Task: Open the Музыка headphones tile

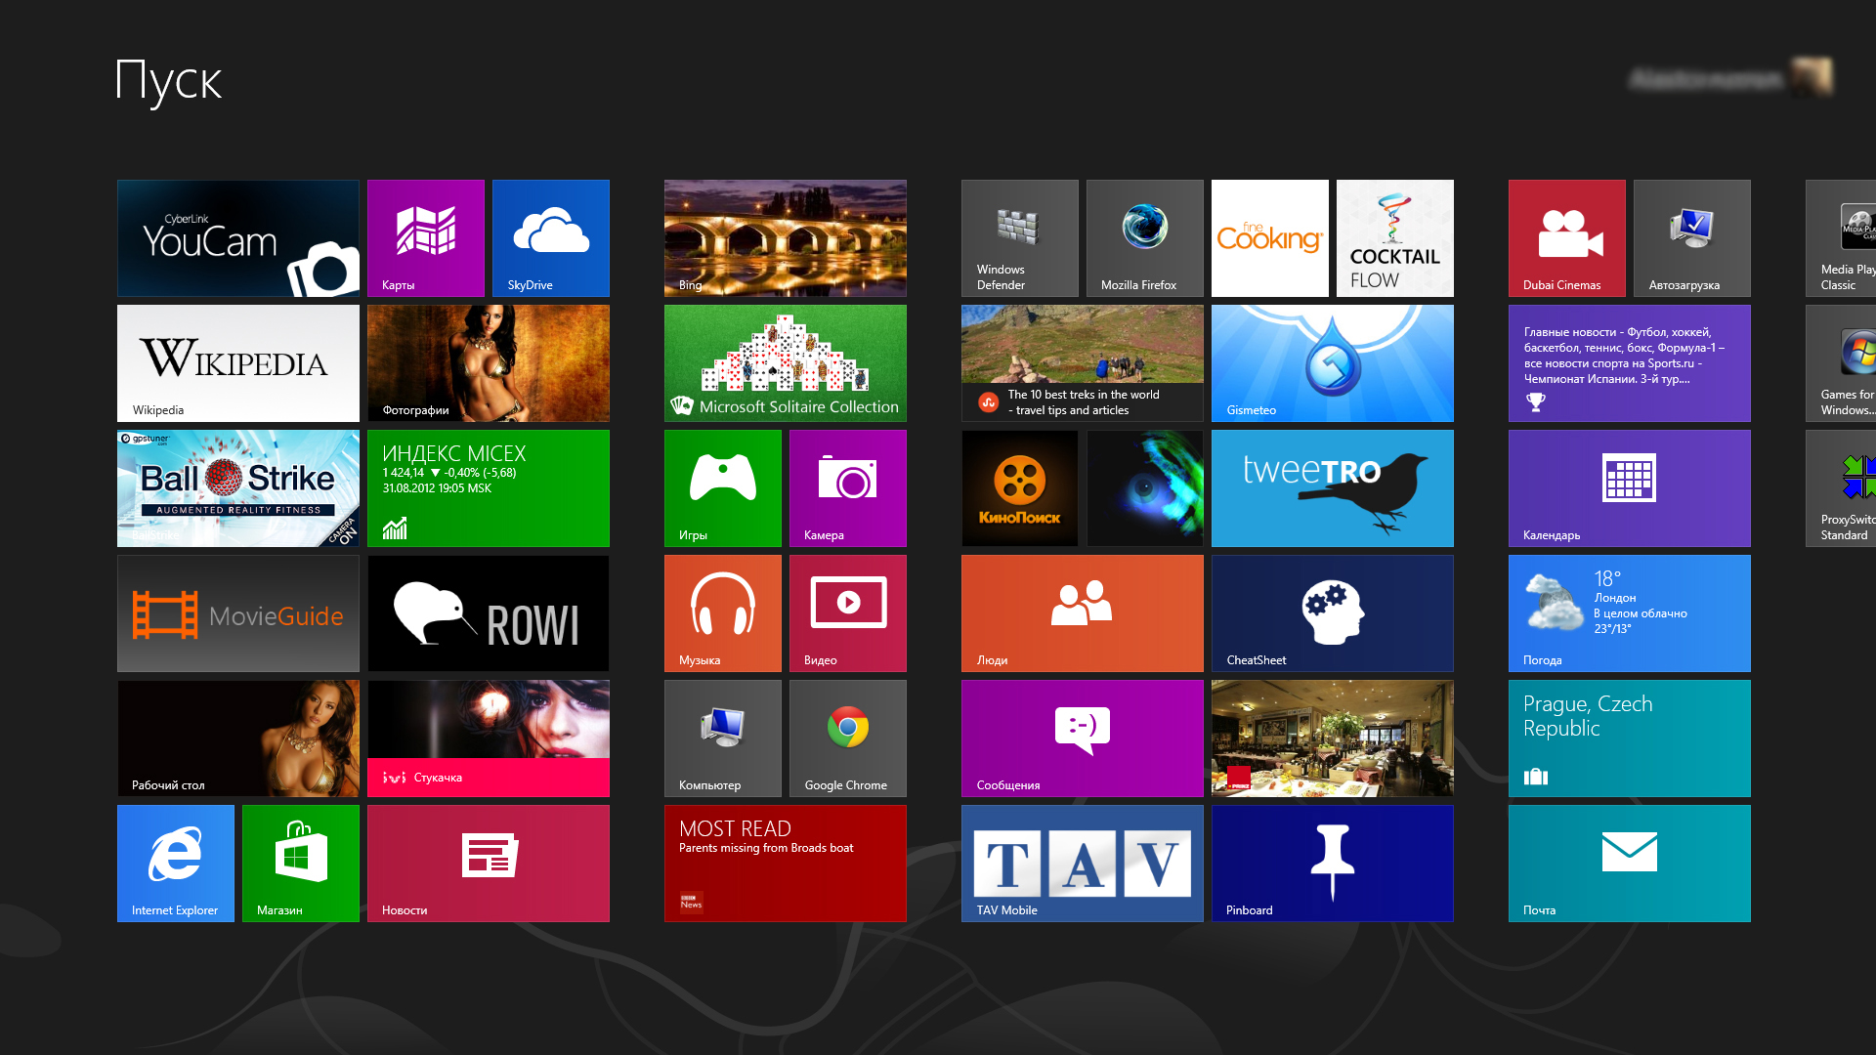Action: click(x=722, y=612)
